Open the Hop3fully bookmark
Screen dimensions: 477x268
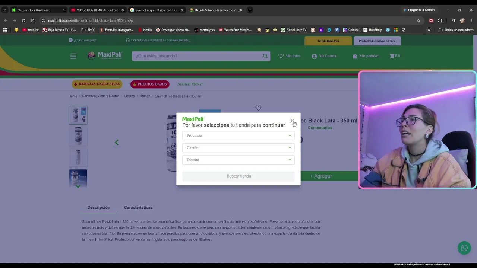372,30
